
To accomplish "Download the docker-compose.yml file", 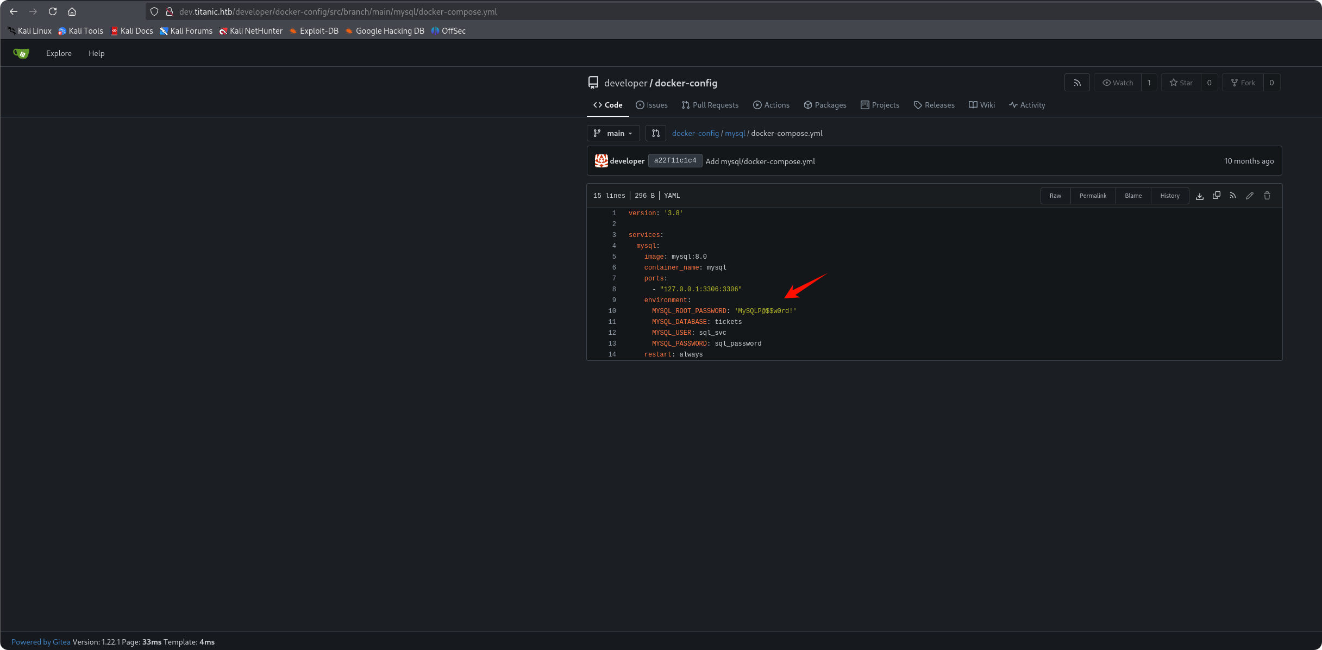I will [1200, 196].
